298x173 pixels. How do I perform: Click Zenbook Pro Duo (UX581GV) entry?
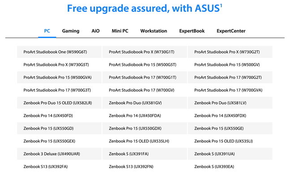[x=145, y=103]
